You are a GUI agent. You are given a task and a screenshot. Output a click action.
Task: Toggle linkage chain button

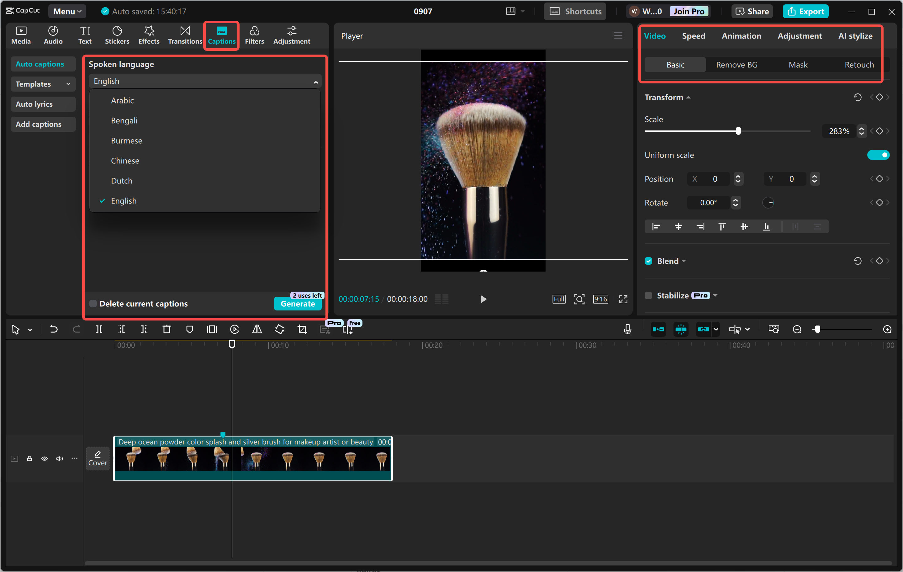703,329
